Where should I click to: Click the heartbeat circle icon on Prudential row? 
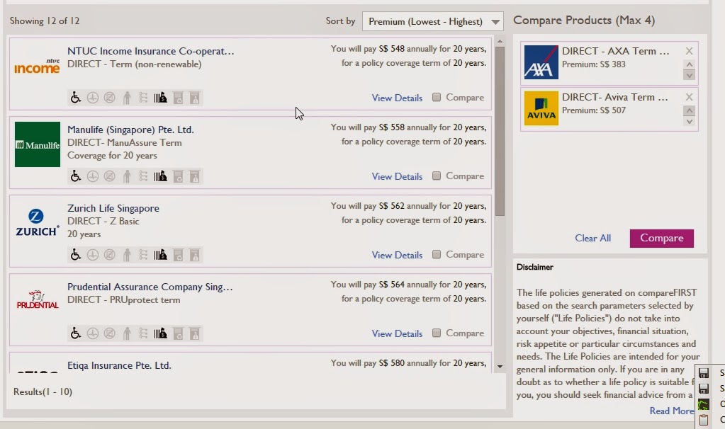(x=93, y=333)
